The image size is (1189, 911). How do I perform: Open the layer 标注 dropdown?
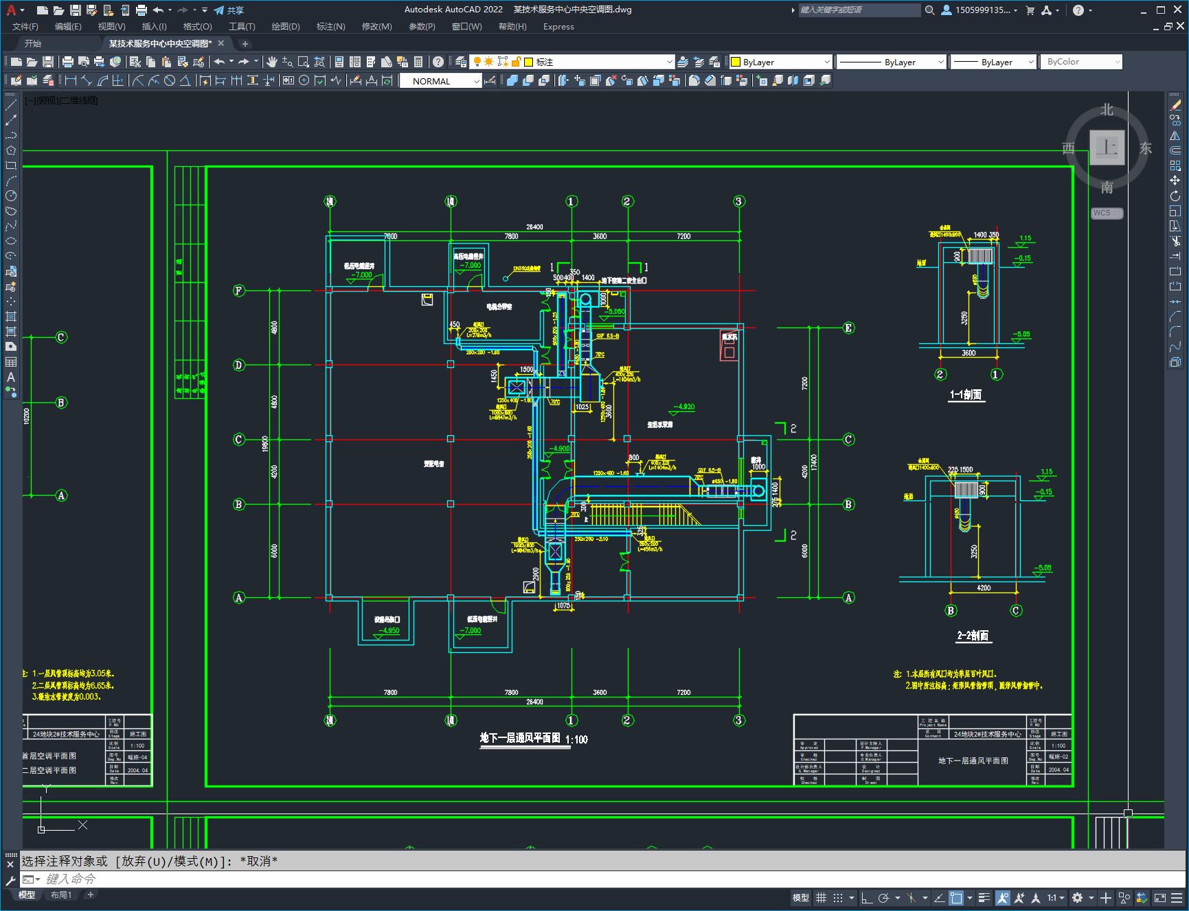click(x=670, y=62)
